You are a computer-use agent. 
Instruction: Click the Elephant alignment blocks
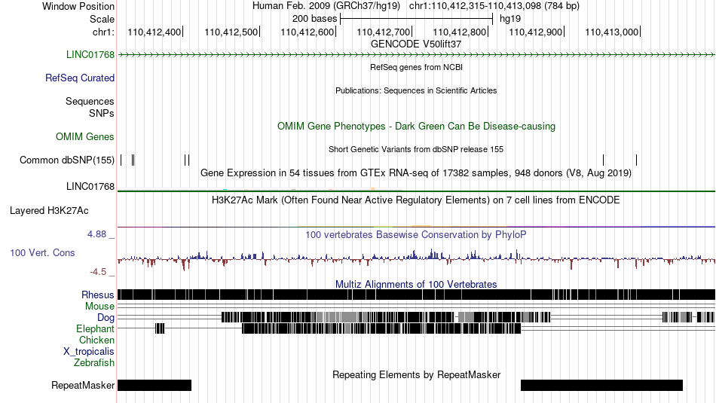click(381, 328)
